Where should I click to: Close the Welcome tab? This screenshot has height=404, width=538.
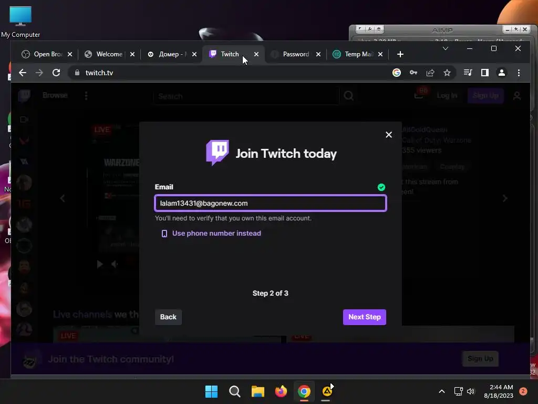click(x=132, y=54)
